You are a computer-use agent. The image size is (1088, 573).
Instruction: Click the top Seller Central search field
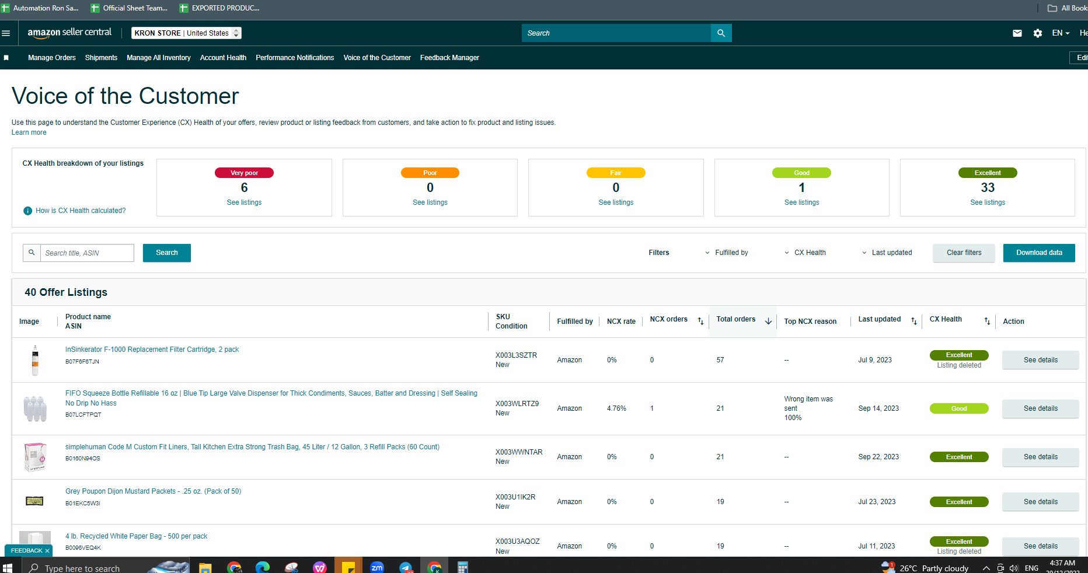616,33
